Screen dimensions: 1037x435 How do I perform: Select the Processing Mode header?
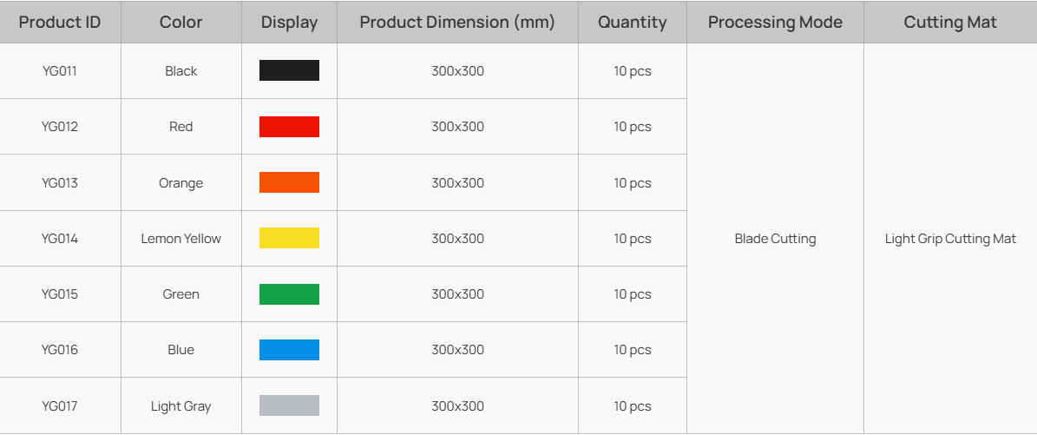tap(775, 23)
